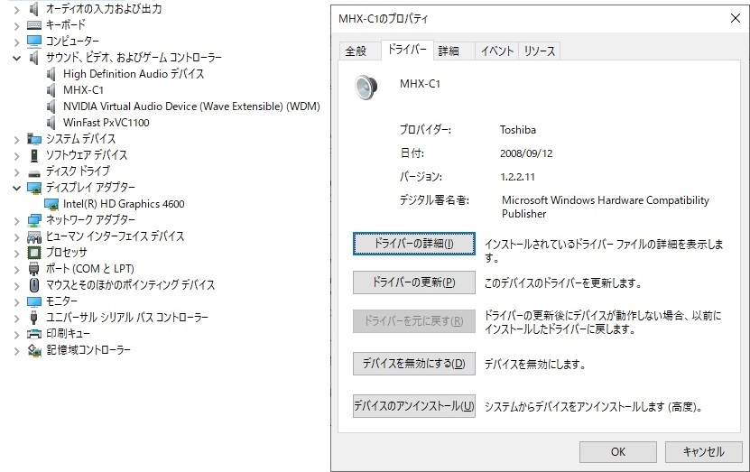Expand the ports (COM と LPT) node chevron
The image size is (750, 472).
(16, 269)
